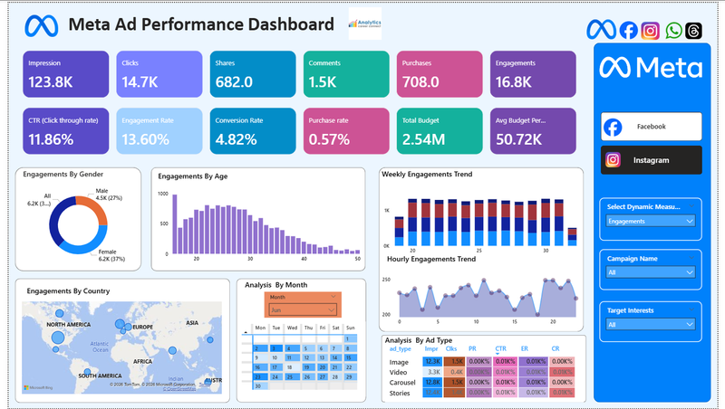Screen dimensions: 725x409
Task: Open the Select Dynamic Measure Engagements dropdown
Action: [x=651, y=221]
